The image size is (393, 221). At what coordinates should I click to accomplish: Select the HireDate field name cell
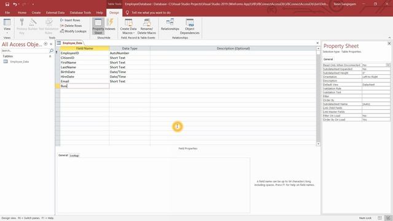click(85, 77)
